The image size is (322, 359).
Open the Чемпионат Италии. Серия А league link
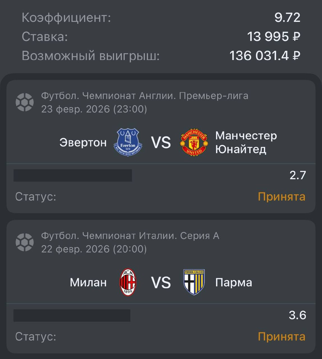click(x=130, y=236)
